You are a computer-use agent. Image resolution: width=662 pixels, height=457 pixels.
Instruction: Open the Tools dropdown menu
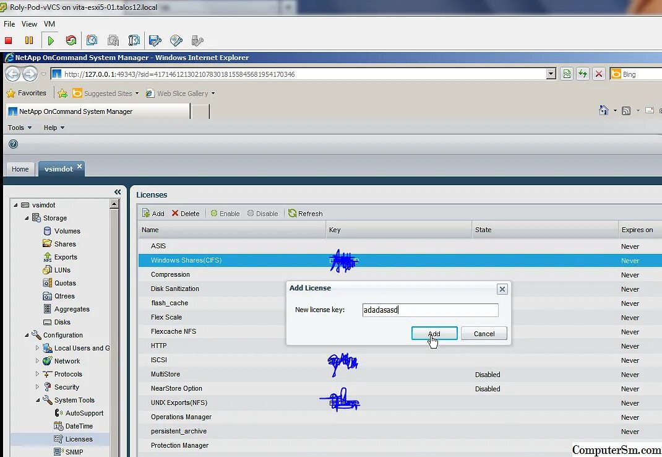coord(19,128)
